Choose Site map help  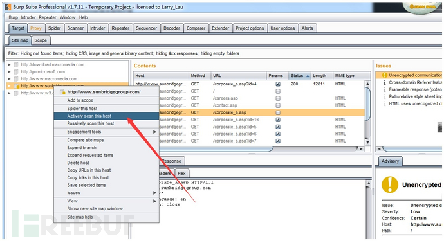click(106, 217)
